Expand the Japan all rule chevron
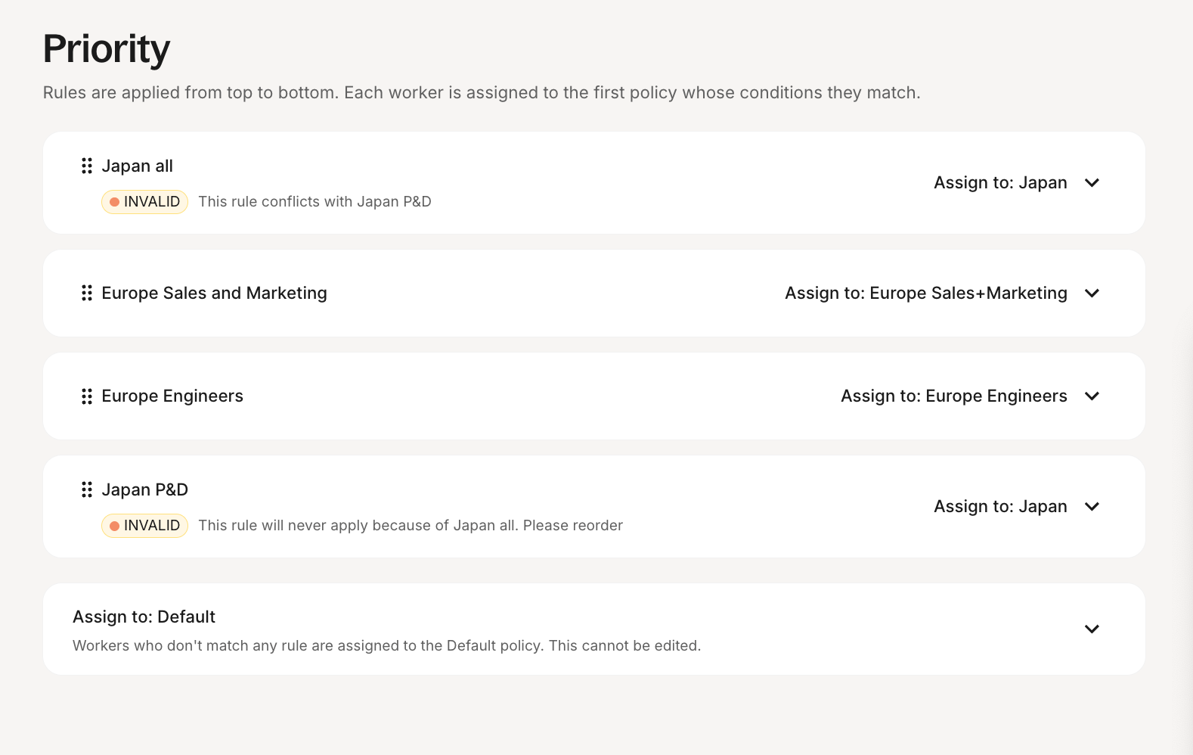The width and height of the screenshot is (1193, 755). point(1092,183)
